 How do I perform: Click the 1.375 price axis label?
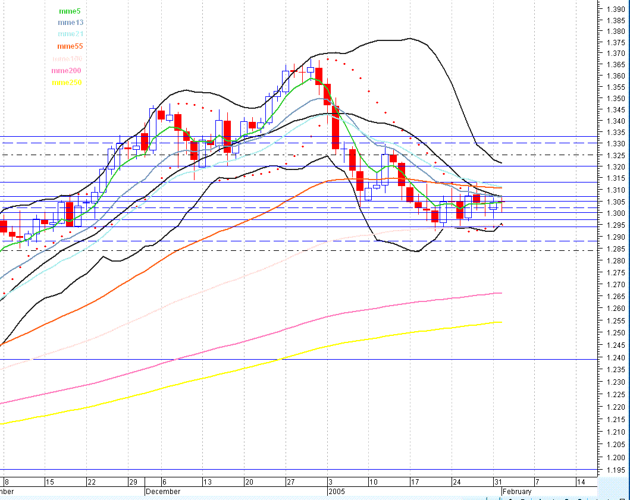pos(616,43)
